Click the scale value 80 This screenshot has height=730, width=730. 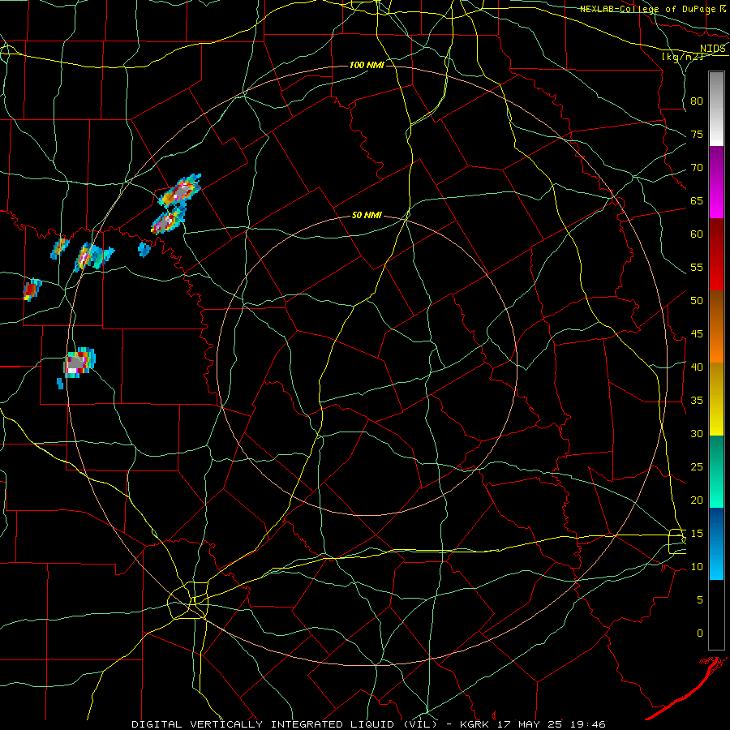(x=697, y=101)
